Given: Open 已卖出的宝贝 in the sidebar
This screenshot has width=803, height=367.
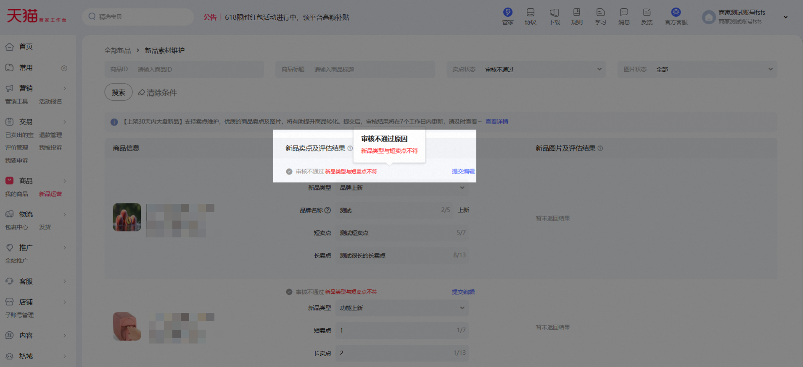Looking at the screenshot, I should 19,135.
